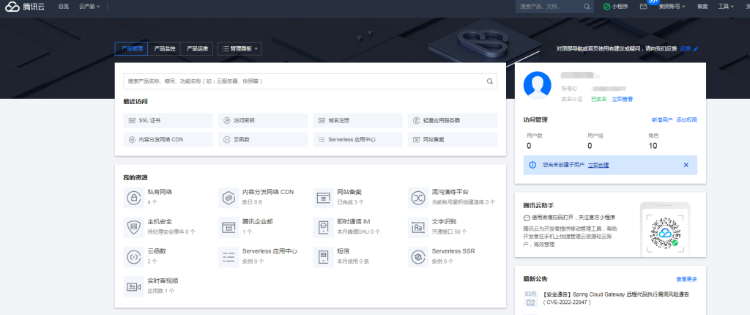This screenshot has width=750, height=315.
Task: Open recent 轻量应用服务器 shortcut
Action: (x=453, y=121)
